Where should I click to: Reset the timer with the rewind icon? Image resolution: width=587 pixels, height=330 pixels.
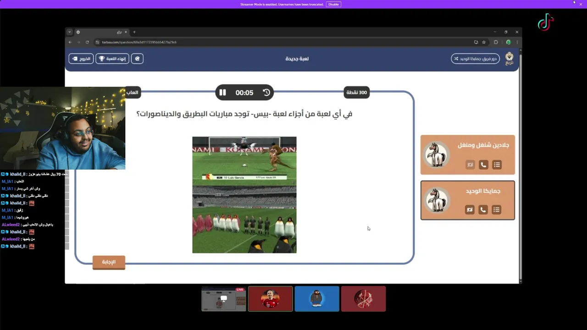[x=266, y=93]
